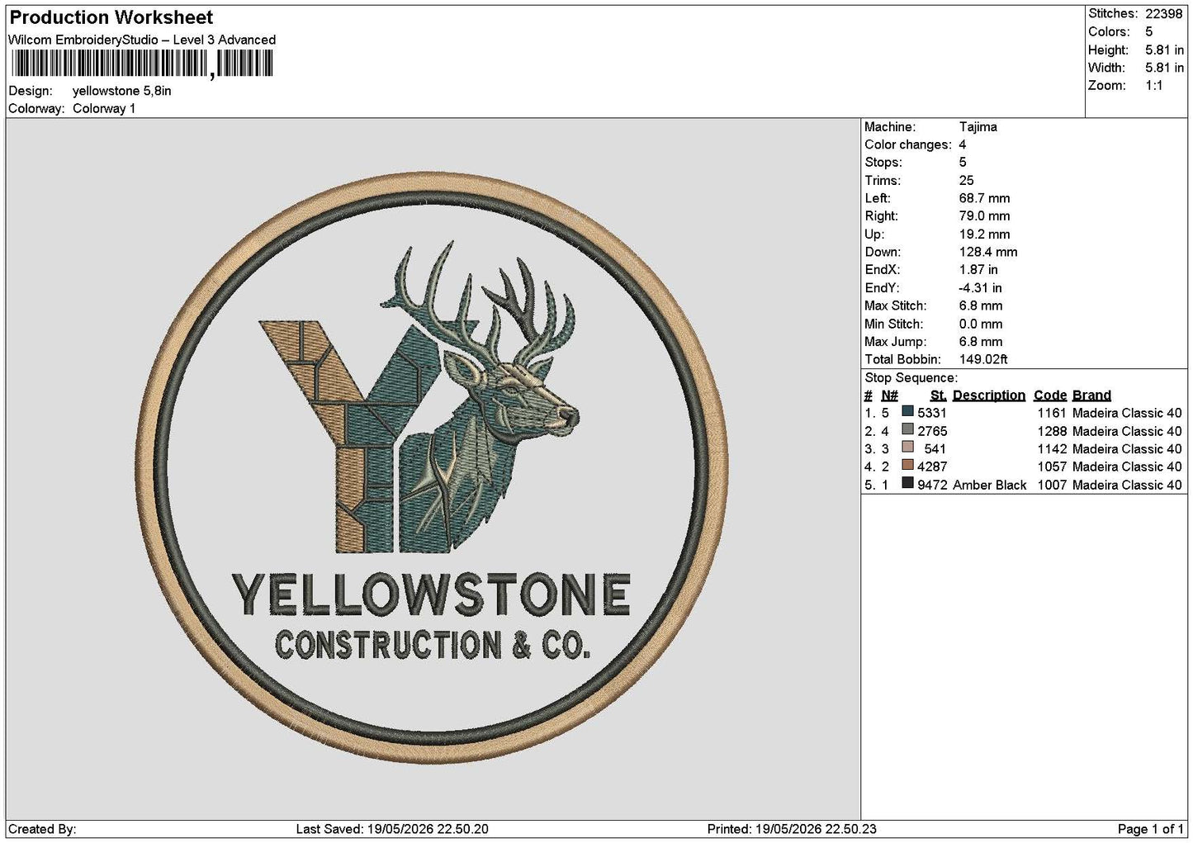Click 'Amber Black' description text
The height and width of the screenshot is (843, 1193).
[x=990, y=485]
